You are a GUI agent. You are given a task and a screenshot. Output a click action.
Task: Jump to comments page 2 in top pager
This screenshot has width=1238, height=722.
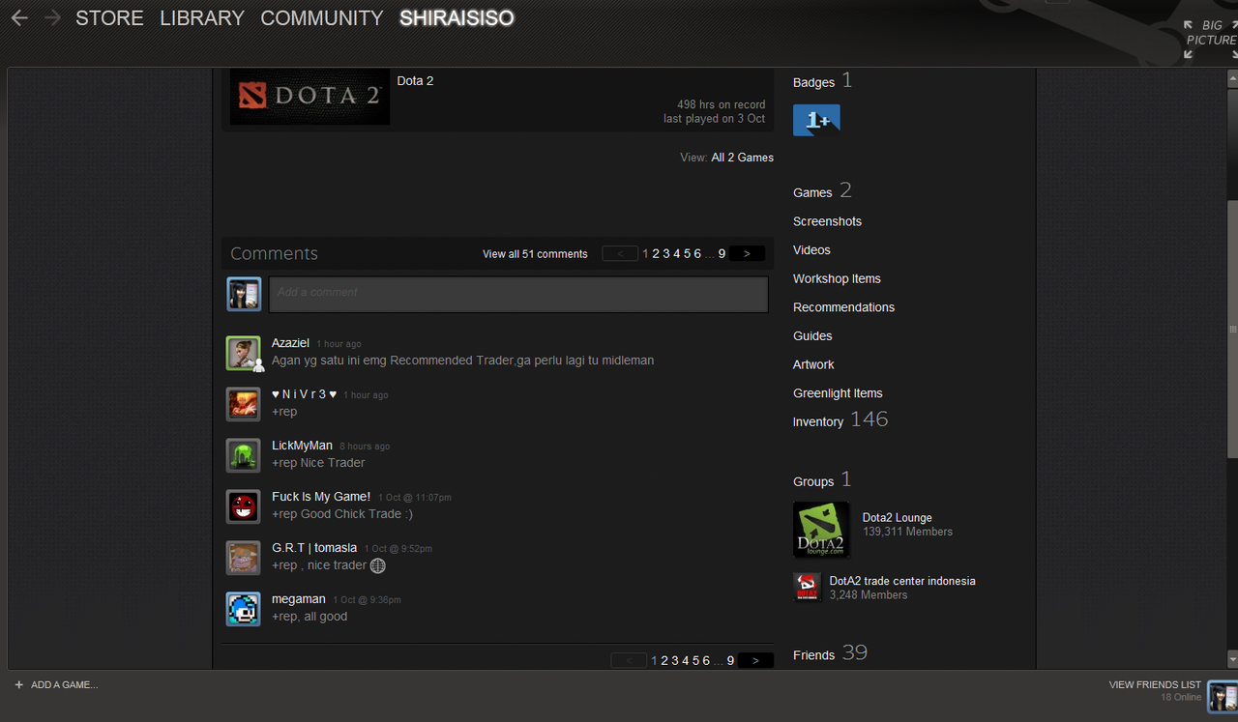pyautogui.click(x=656, y=253)
